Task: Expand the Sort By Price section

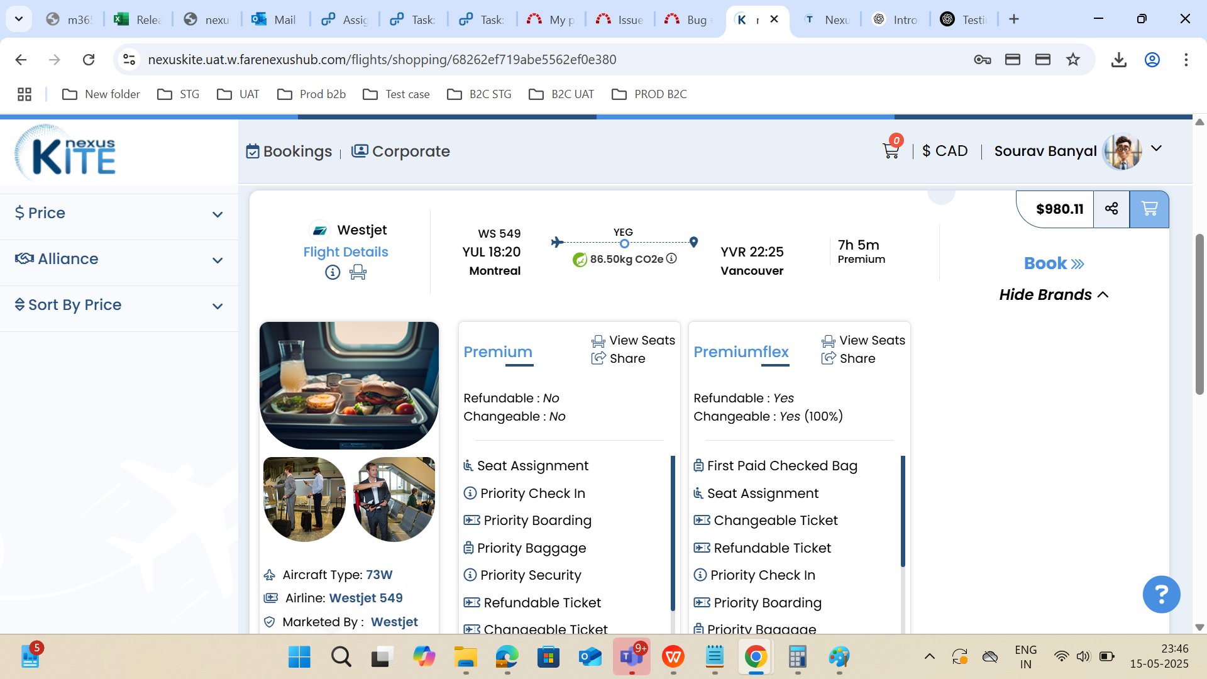Action: click(119, 305)
